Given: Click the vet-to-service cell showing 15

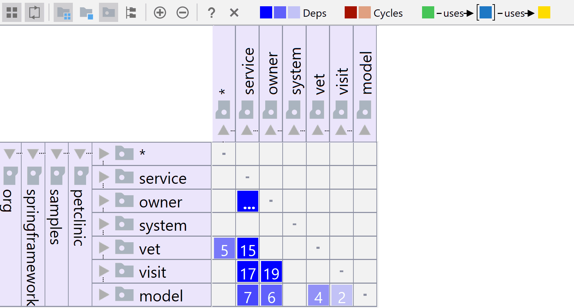Looking at the screenshot, I should pos(248,248).
